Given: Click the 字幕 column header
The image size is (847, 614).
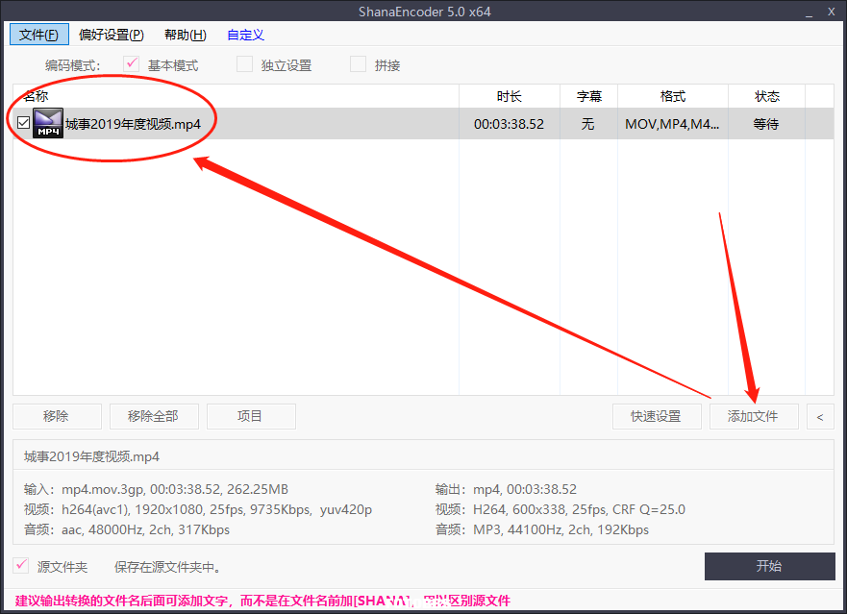Looking at the screenshot, I should [x=588, y=96].
